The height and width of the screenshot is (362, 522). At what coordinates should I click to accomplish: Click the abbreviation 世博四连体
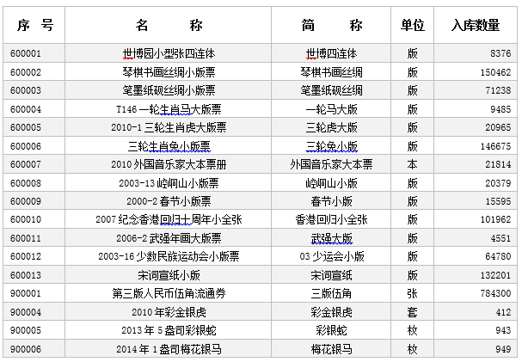point(331,53)
